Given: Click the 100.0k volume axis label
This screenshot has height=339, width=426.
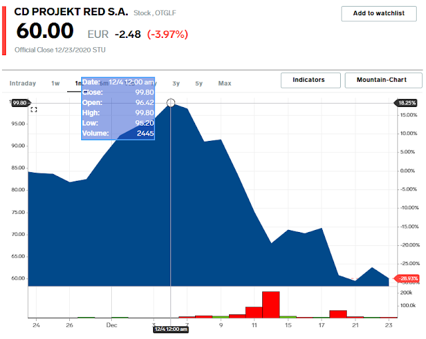Looking at the screenshot, I should [408, 305].
